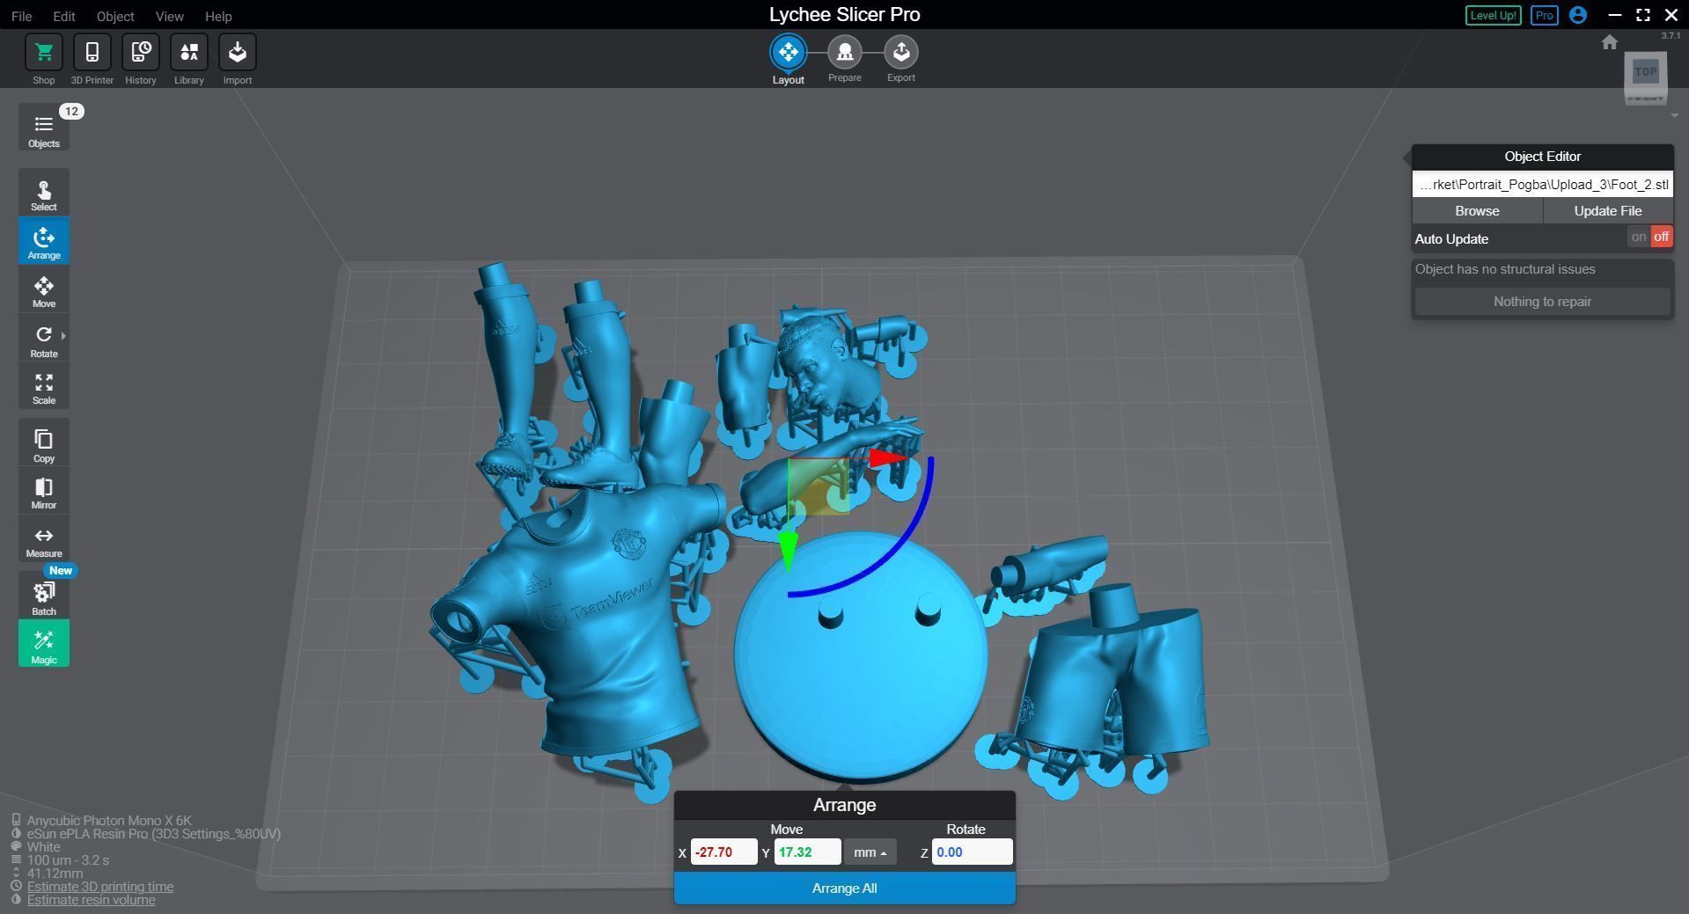Open Estimate 3D printing time link
The image size is (1689, 914).
pos(99,887)
